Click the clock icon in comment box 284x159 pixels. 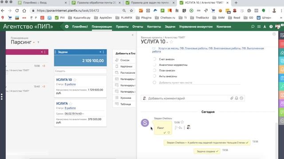[x=241, y=98]
